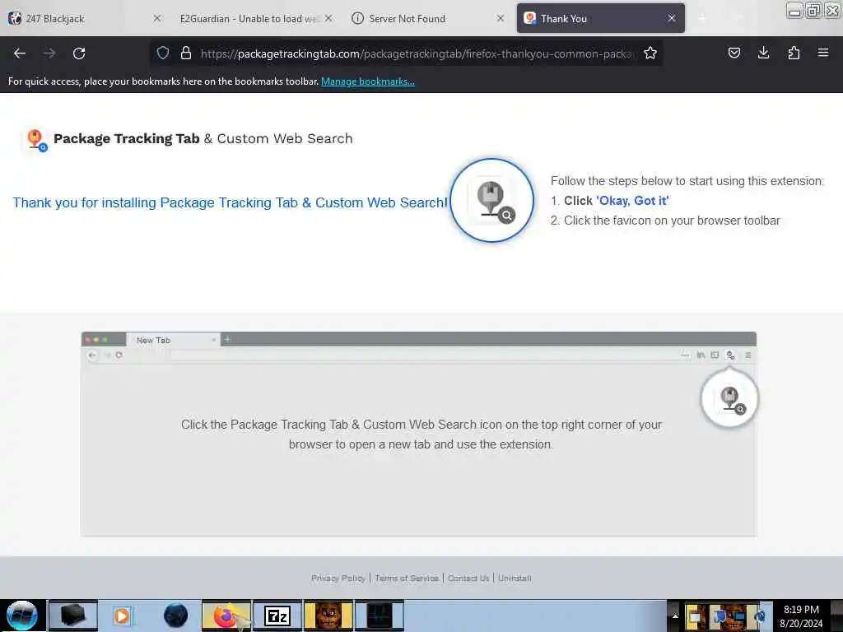This screenshot has width=843, height=632.
Task: Open tracking protection shield in address bar
Action: 163,53
